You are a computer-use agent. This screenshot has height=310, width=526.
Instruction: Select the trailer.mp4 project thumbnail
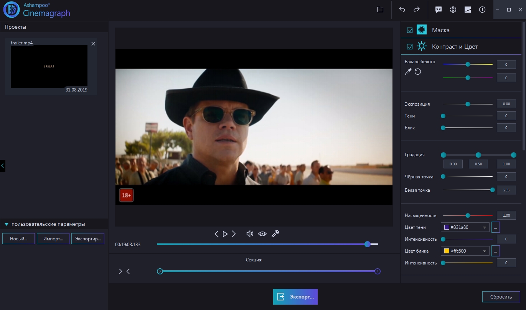(49, 67)
